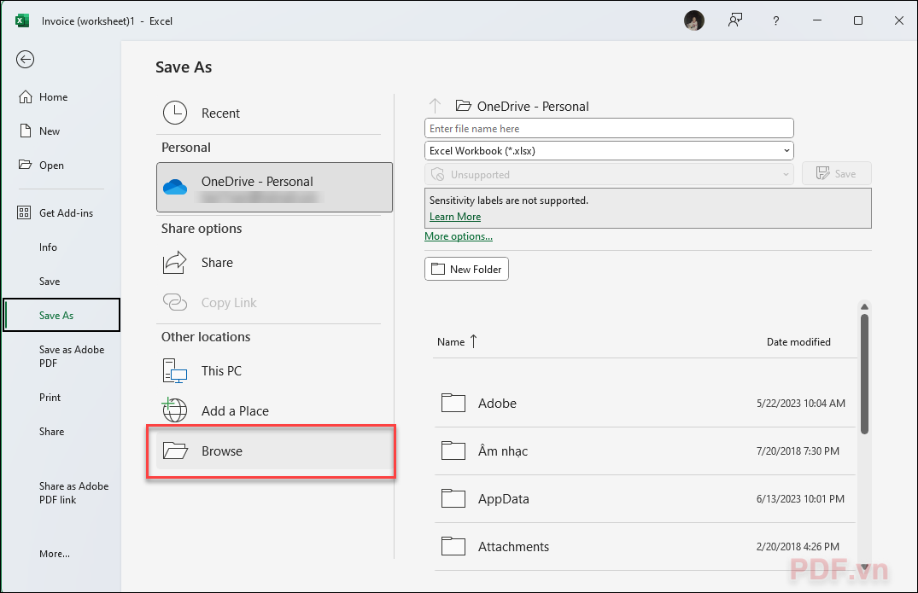Viewport: 918px width, 593px height.
Task: Click the scrollbar down arrow
Action: coord(864,567)
